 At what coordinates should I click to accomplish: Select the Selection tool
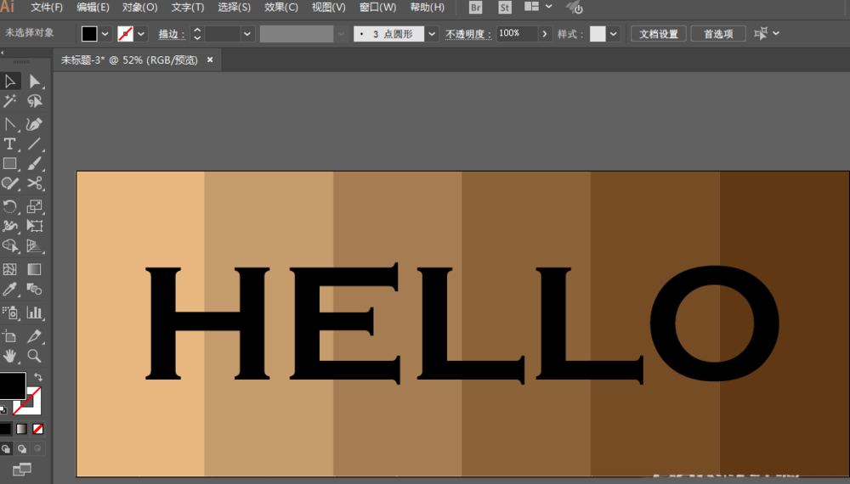[10, 82]
